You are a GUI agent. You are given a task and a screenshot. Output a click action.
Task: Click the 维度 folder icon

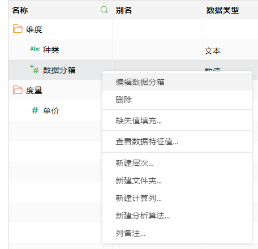click(18, 29)
